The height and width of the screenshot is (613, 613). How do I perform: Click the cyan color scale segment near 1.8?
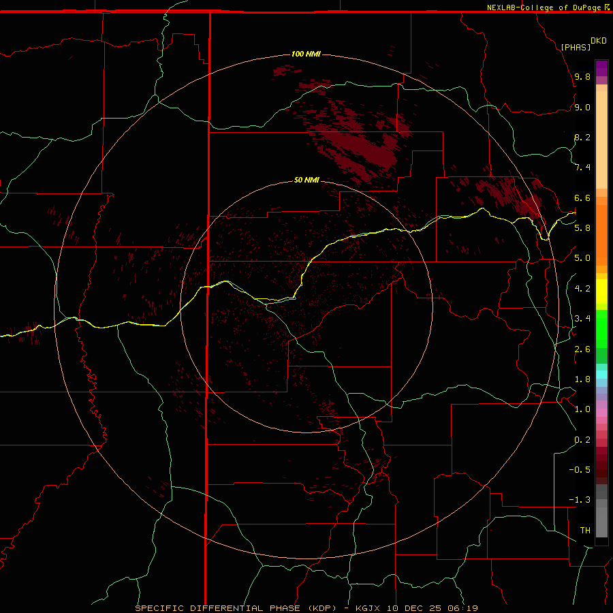(601, 375)
